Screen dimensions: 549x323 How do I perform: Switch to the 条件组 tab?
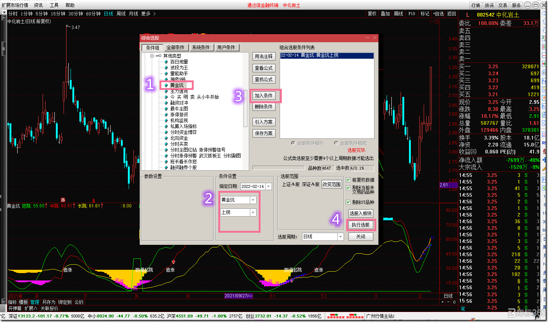[152, 48]
